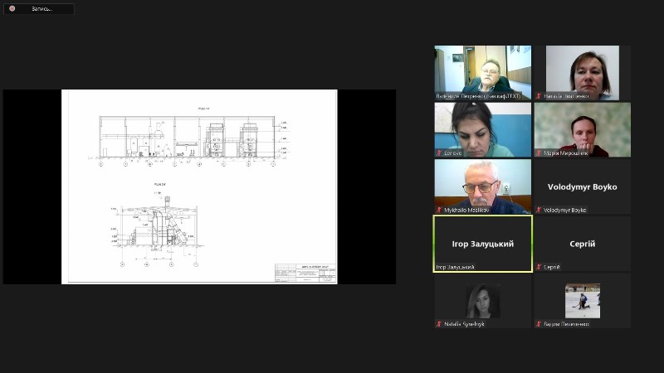
Task: Click muted mic icon next to Volodymyr Boyko label
Action: (539, 210)
